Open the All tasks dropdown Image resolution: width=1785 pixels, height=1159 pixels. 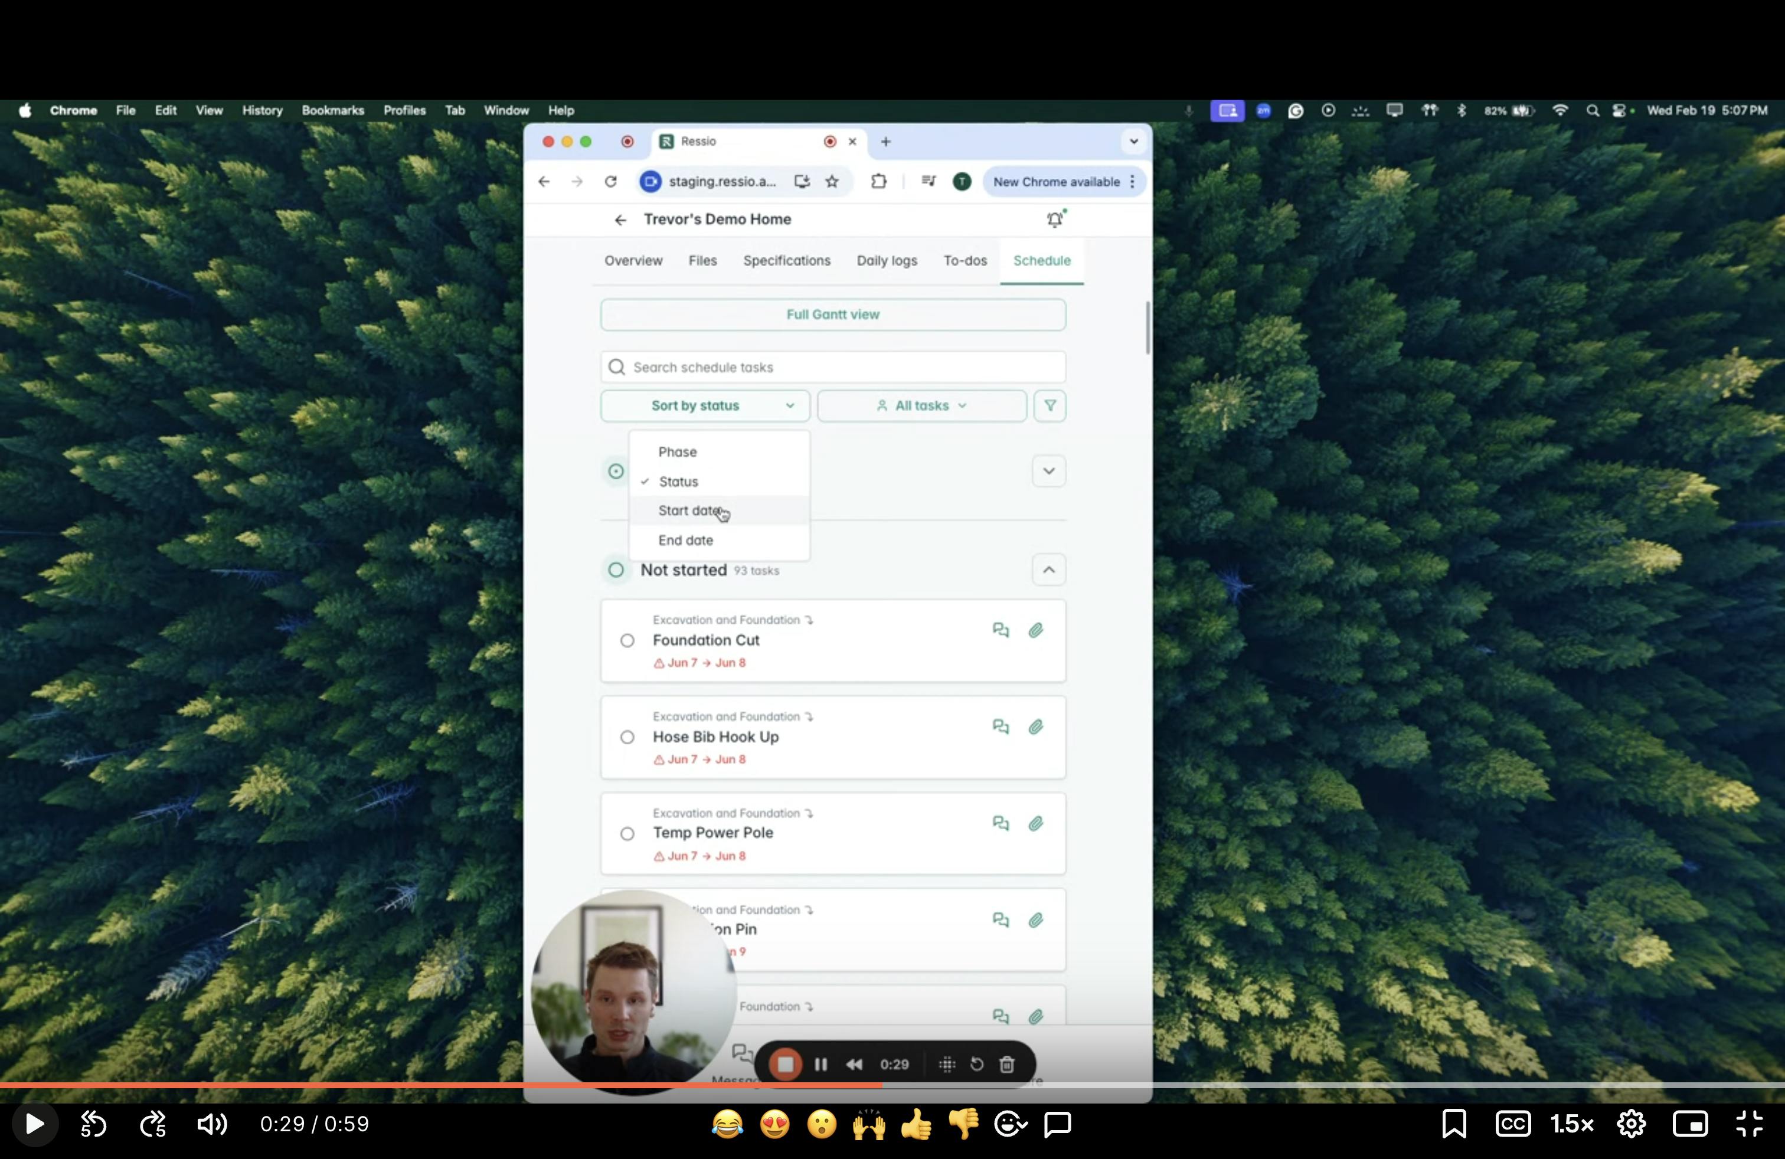point(921,405)
